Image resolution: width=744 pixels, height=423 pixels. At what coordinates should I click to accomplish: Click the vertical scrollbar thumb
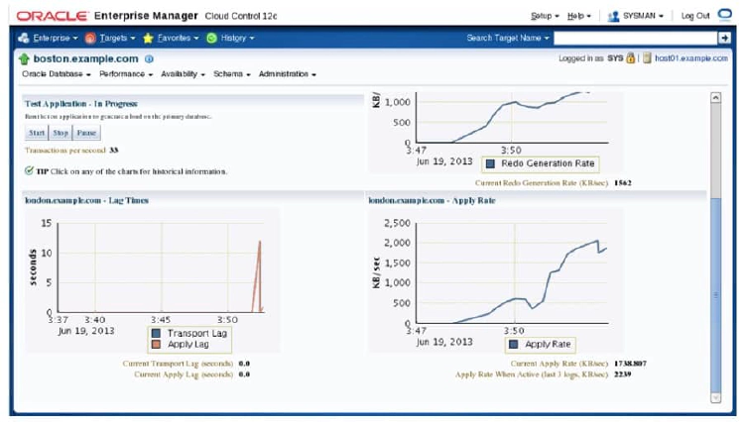(x=715, y=295)
